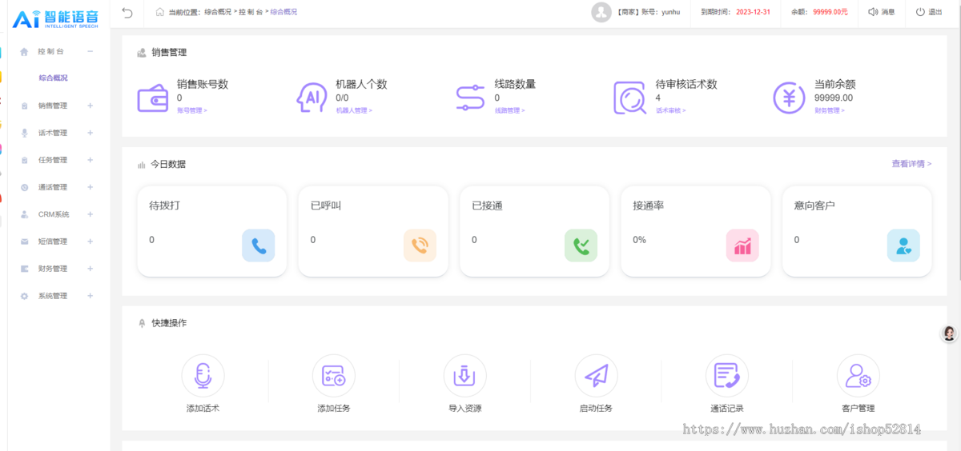
Task: Click the 综合概况 breadcrumb at the end
Action: click(x=283, y=12)
